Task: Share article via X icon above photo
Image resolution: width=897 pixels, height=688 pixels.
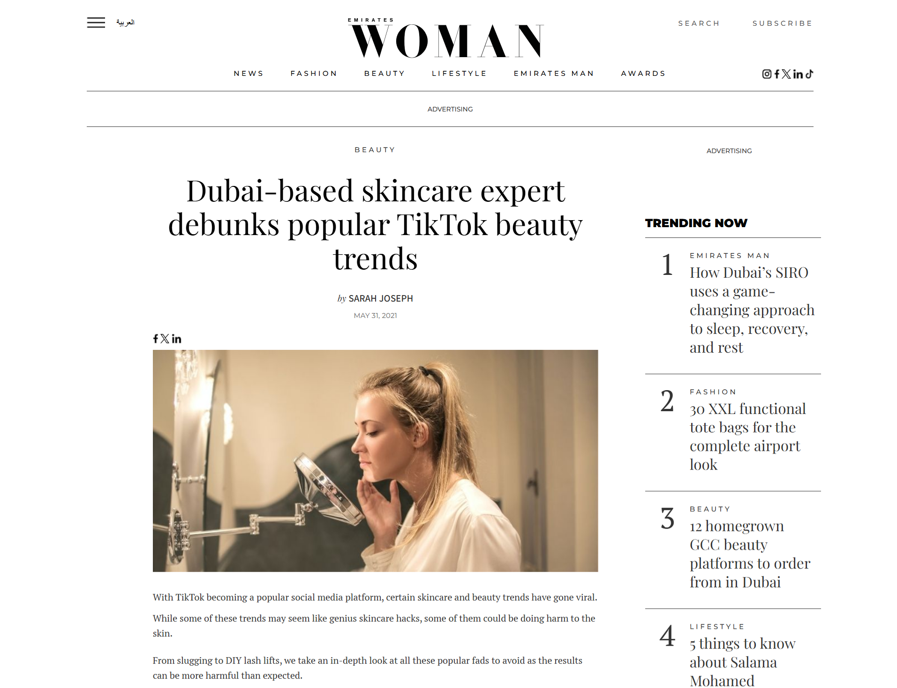Action: pos(165,339)
